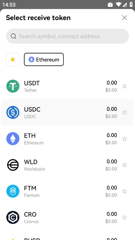Tap the USDC coin logo

click(13, 112)
